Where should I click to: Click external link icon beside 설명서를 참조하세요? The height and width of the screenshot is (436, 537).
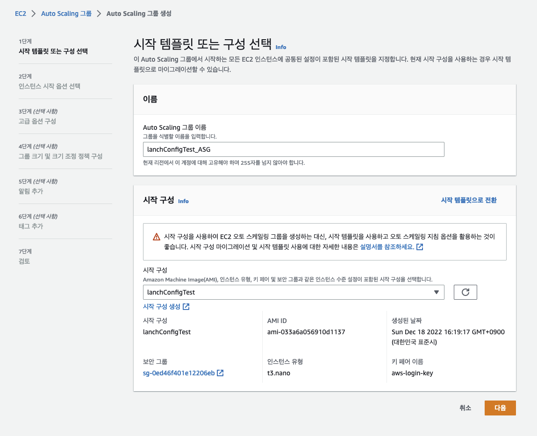coord(420,247)
